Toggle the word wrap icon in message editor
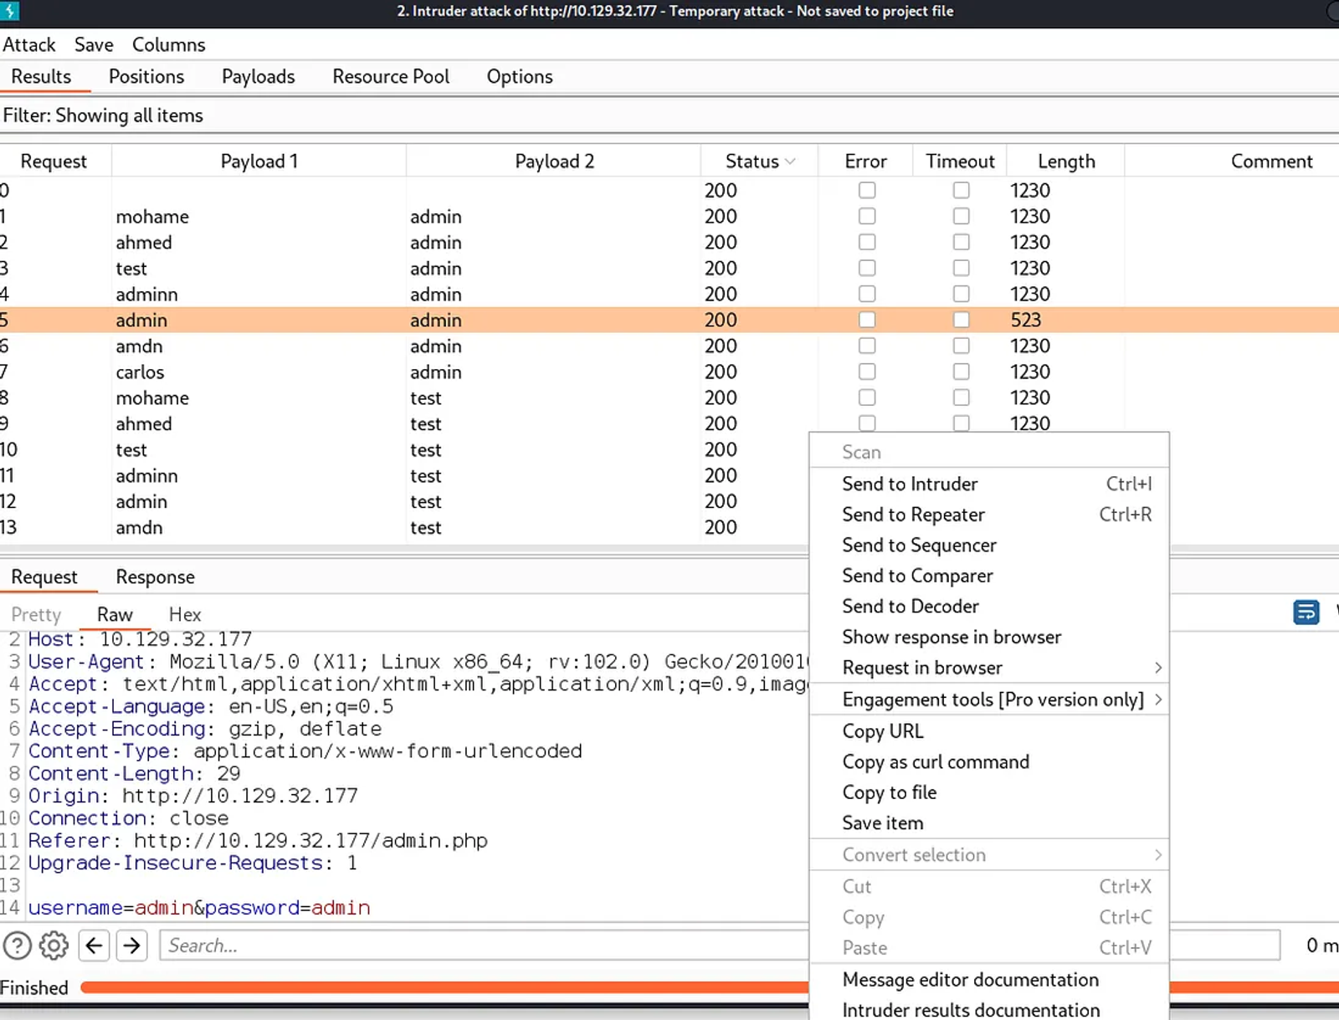This screenshot has width=1339, height=1020. [x=1306, y=612]
